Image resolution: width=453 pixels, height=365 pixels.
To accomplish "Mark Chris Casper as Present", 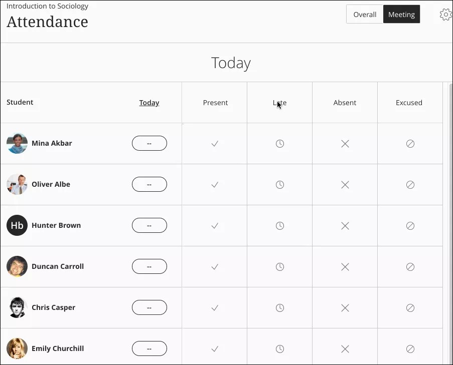I will coord(215,307).
